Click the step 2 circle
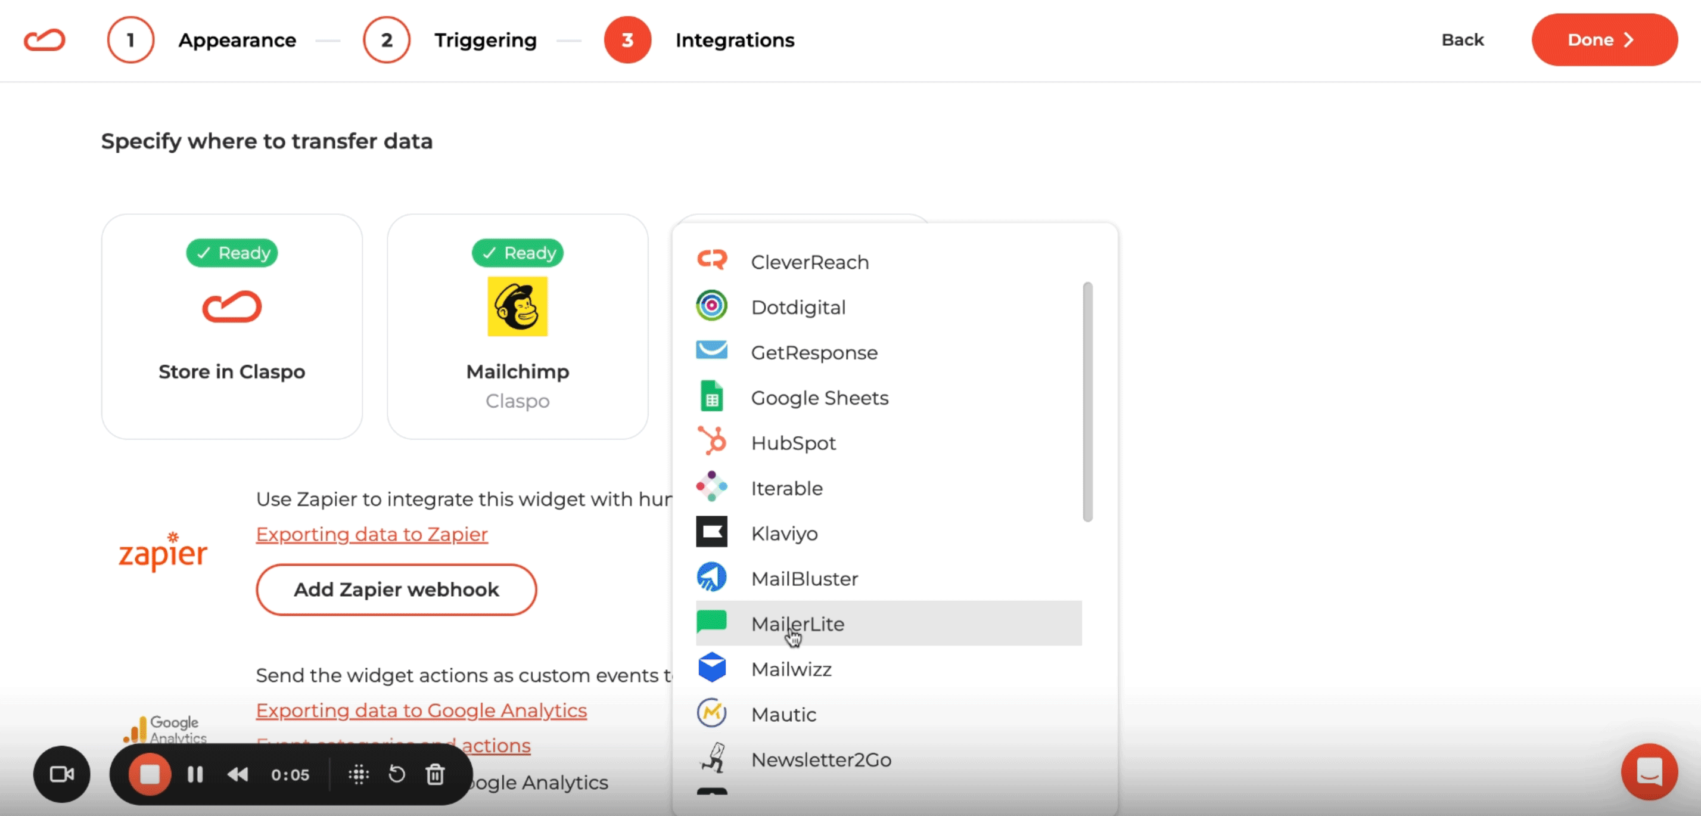Viewport: 1701px width, 816px height. point(386,40)
